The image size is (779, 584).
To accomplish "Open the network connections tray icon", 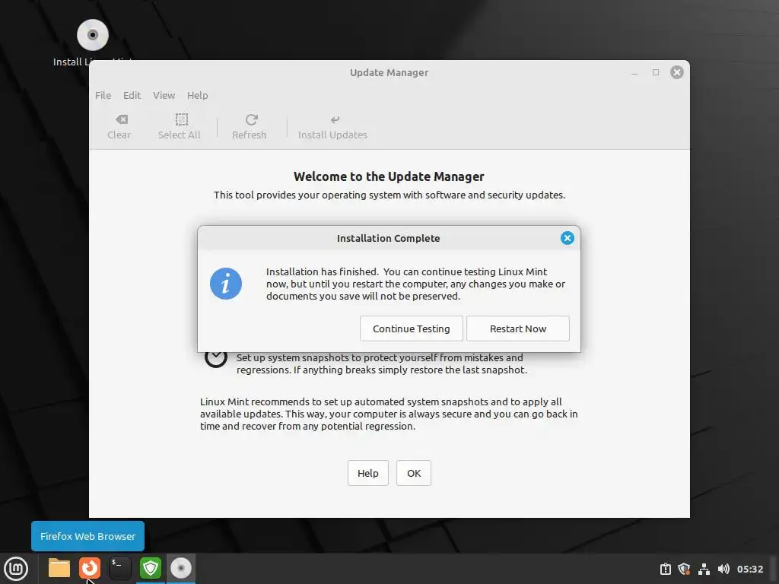I will (x=704, y=569).
